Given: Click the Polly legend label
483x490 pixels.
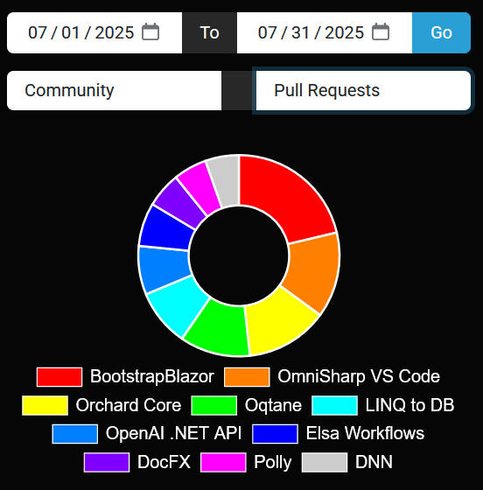Looking at the screenshot, I should 273,463.
